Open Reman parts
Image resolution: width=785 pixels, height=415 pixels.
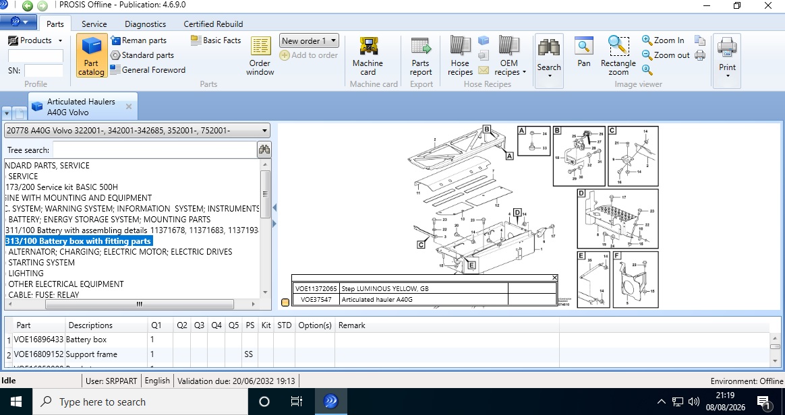pyautogui.click(x=138, y=40)
